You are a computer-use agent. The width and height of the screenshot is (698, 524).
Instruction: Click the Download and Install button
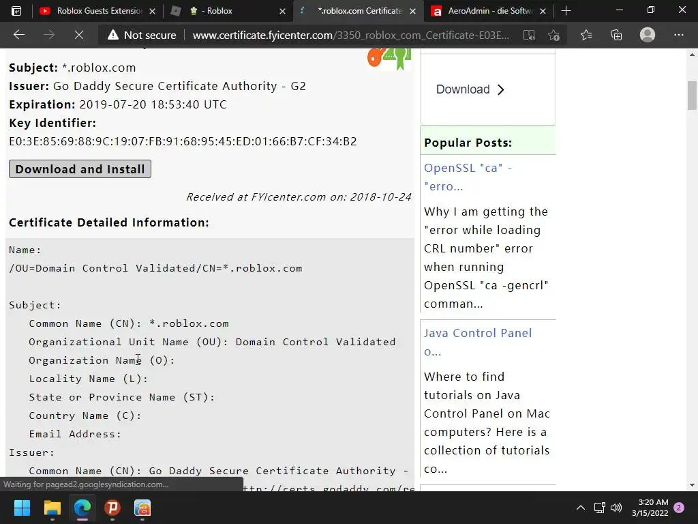(80, 169)
